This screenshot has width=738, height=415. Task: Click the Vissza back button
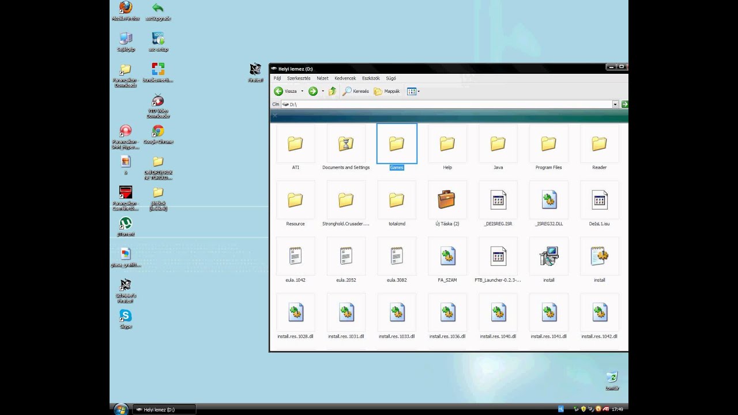coord(285,91)
